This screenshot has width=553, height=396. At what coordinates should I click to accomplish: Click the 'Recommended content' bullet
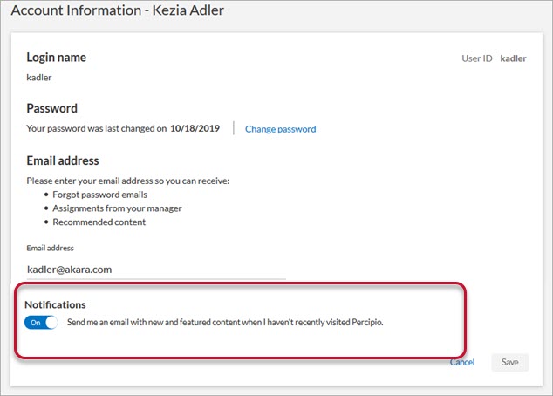pos(99,222)
